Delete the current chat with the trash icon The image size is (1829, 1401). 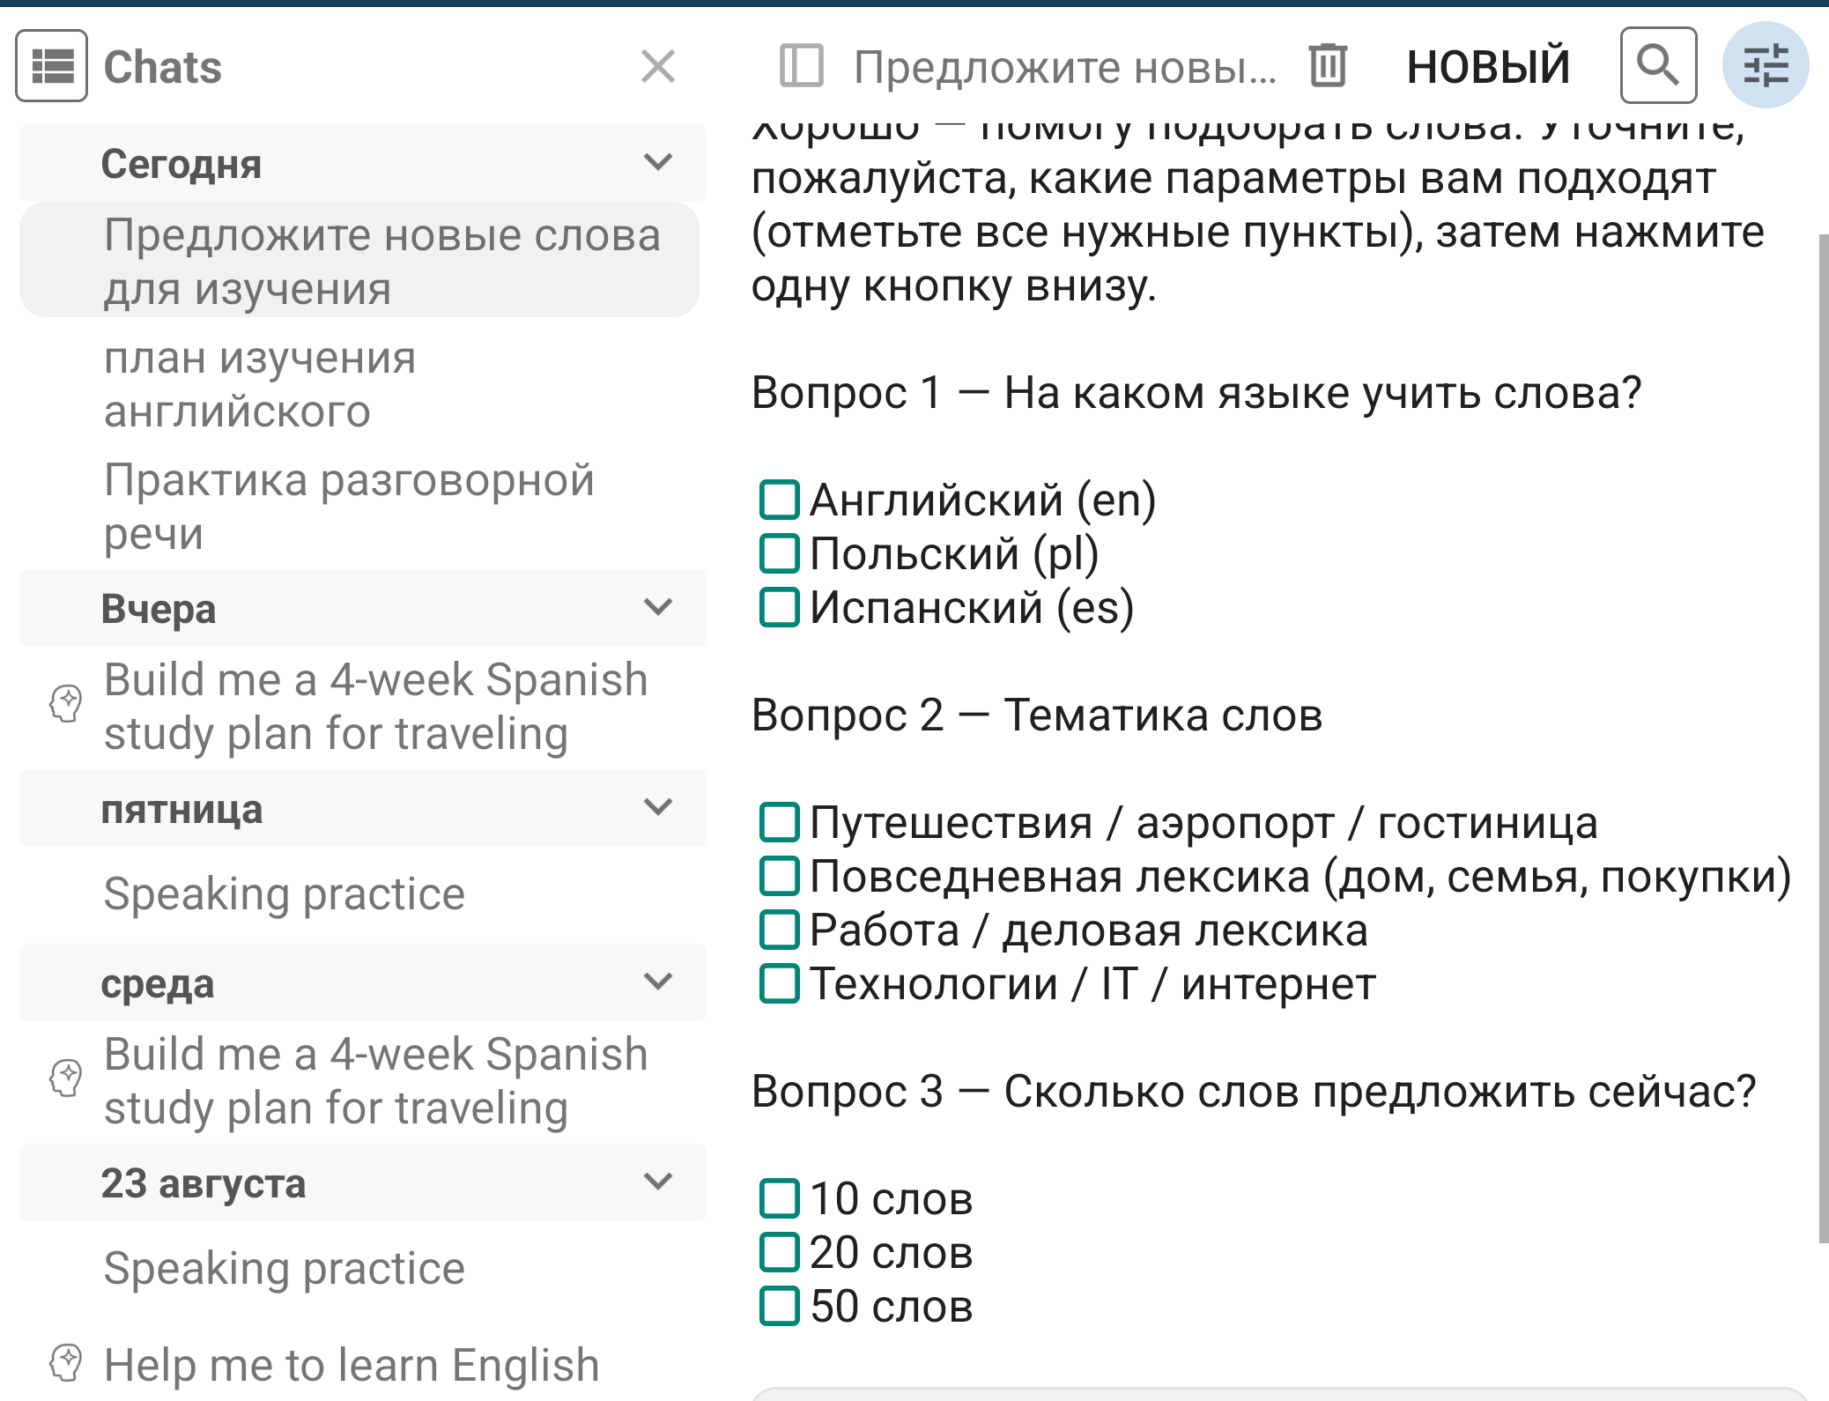1328,66
